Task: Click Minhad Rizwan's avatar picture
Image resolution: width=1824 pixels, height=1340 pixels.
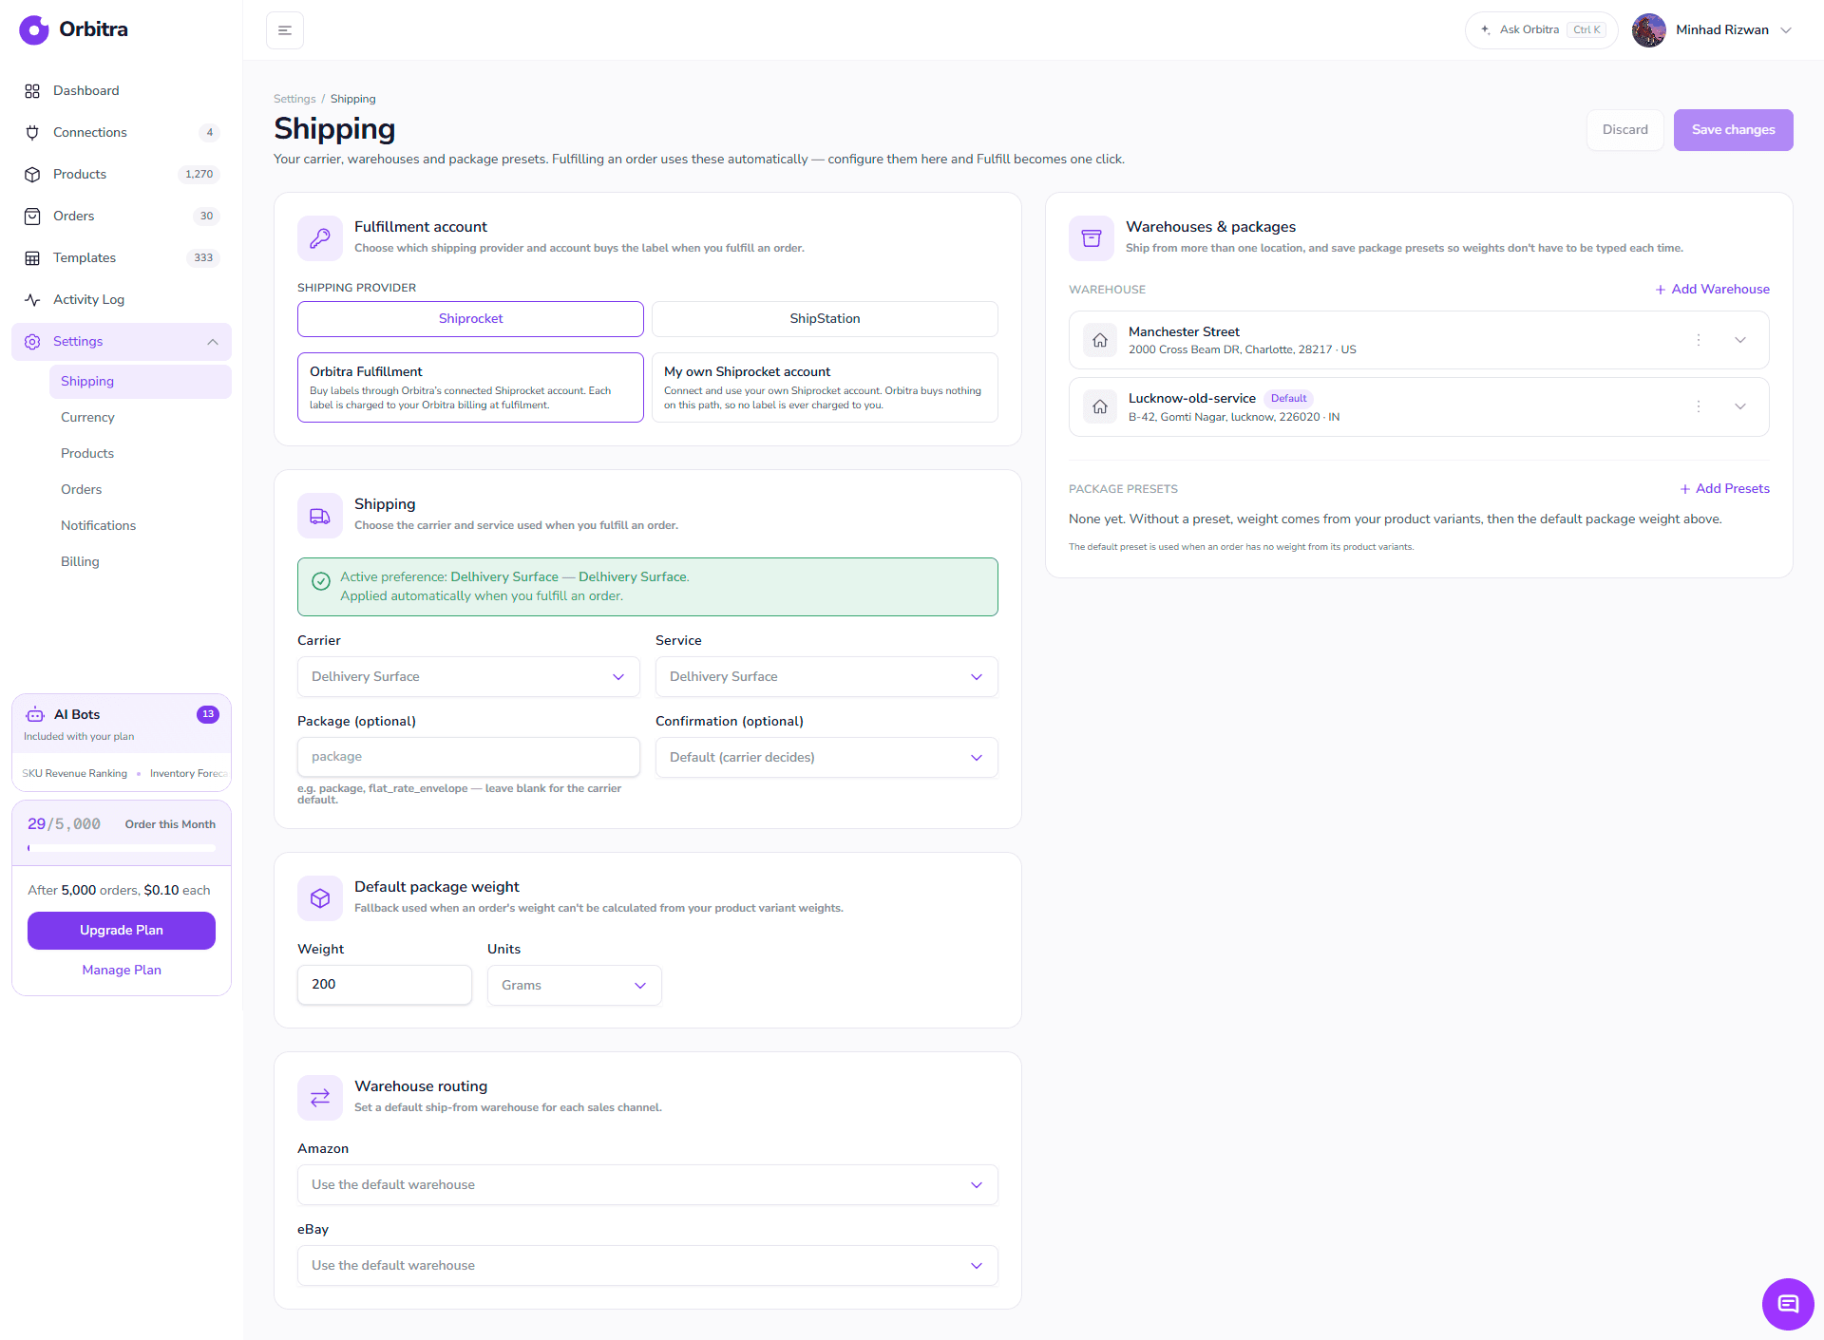Action: 1648,30
